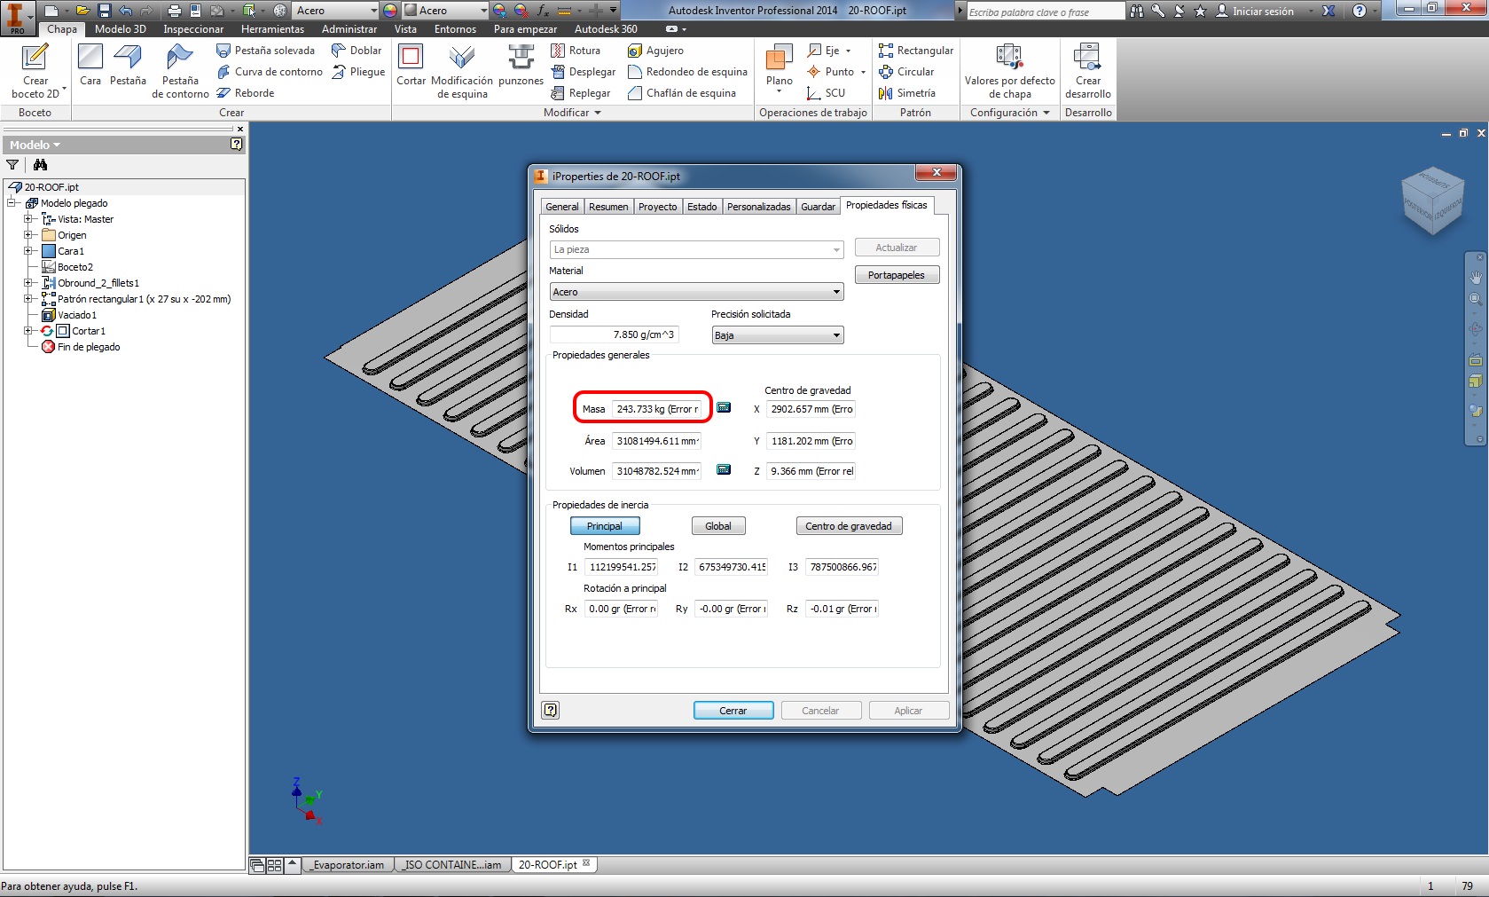Click the Global inertia button
The image size is (1489, 897).
[x=718, y=526]
